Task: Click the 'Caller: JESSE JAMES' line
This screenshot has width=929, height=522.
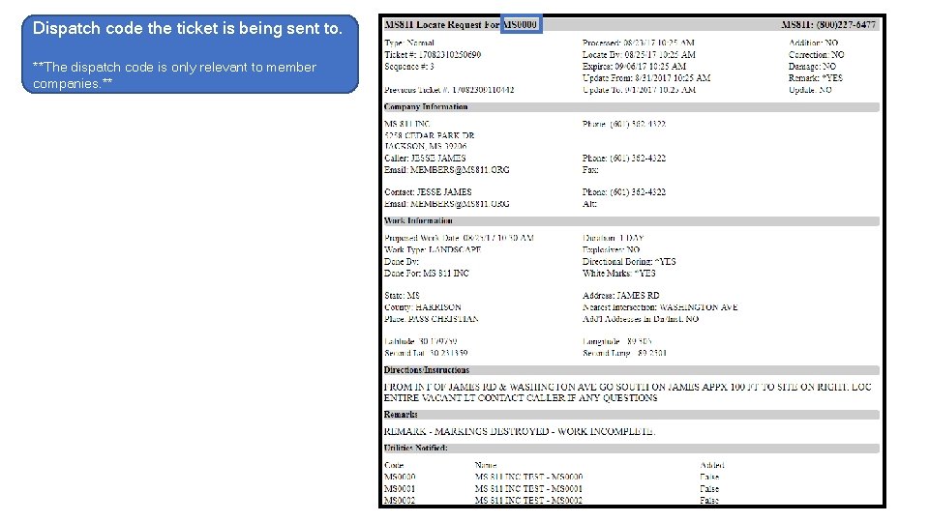Action: tap(425, 158)
